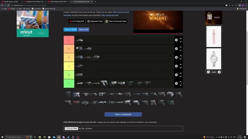Move the B tier row up with its arrow

point(181,56)
